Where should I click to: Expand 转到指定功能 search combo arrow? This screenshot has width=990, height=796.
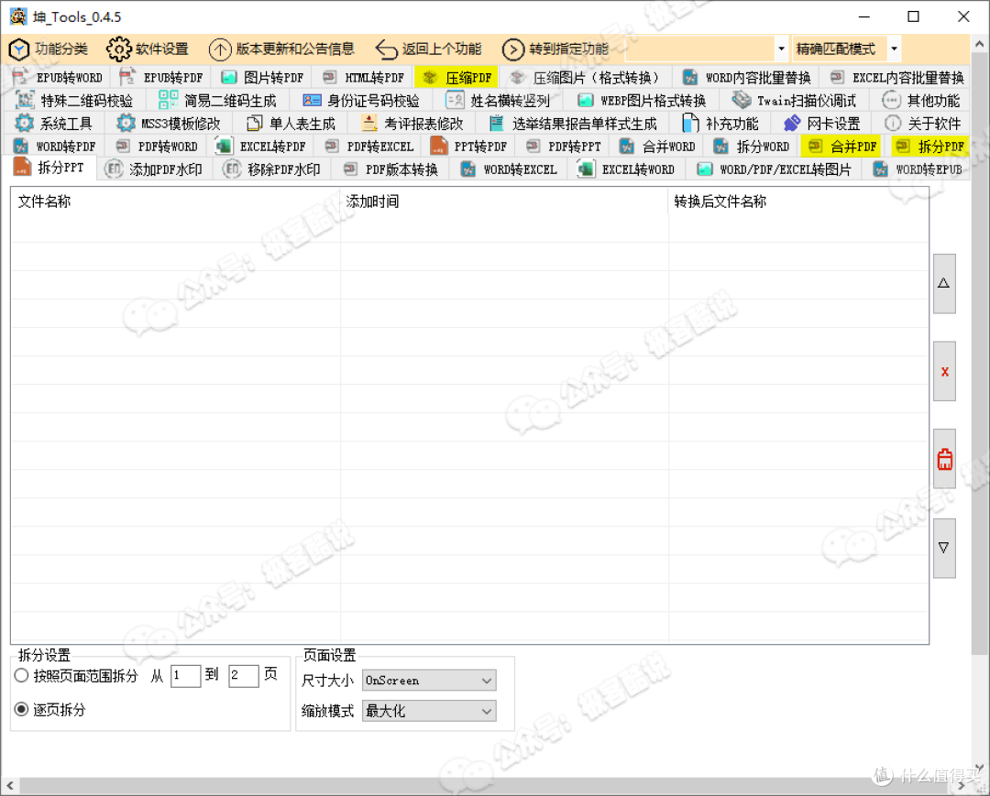(781, 49)
